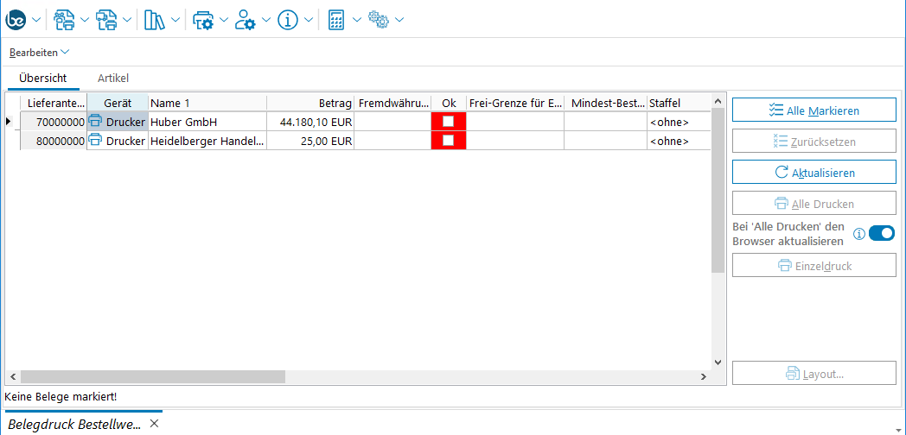Image resolution: width=906 pixels, height=435 pixels.
Task: Click the delivery truck print icon
Action: [106, 20]
